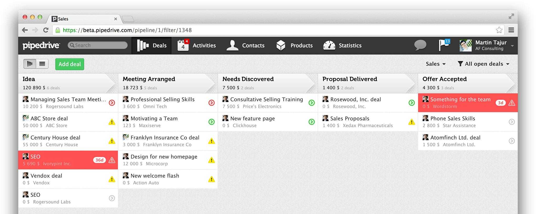Click the green icon on Consultative Selling Training

[312, 103]
